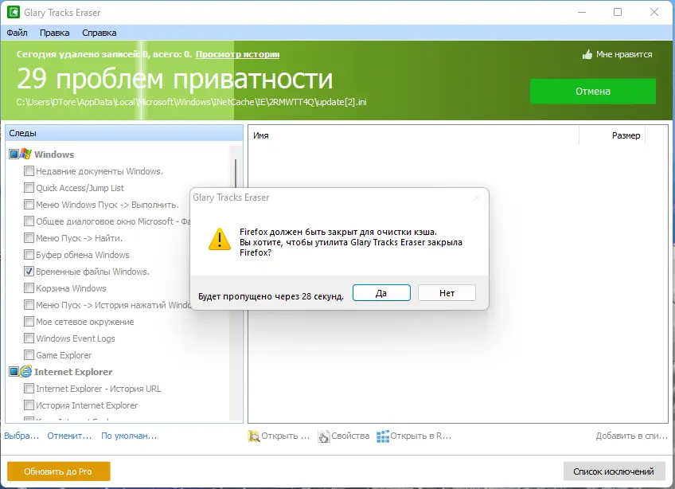Open the Справка menu
Image resolution: width=675 pixels, height=489 pixels.
99,33
